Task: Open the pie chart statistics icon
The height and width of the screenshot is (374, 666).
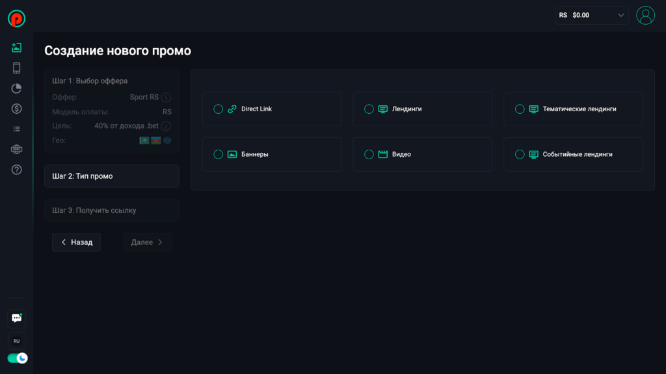Action: coord(16,88)
